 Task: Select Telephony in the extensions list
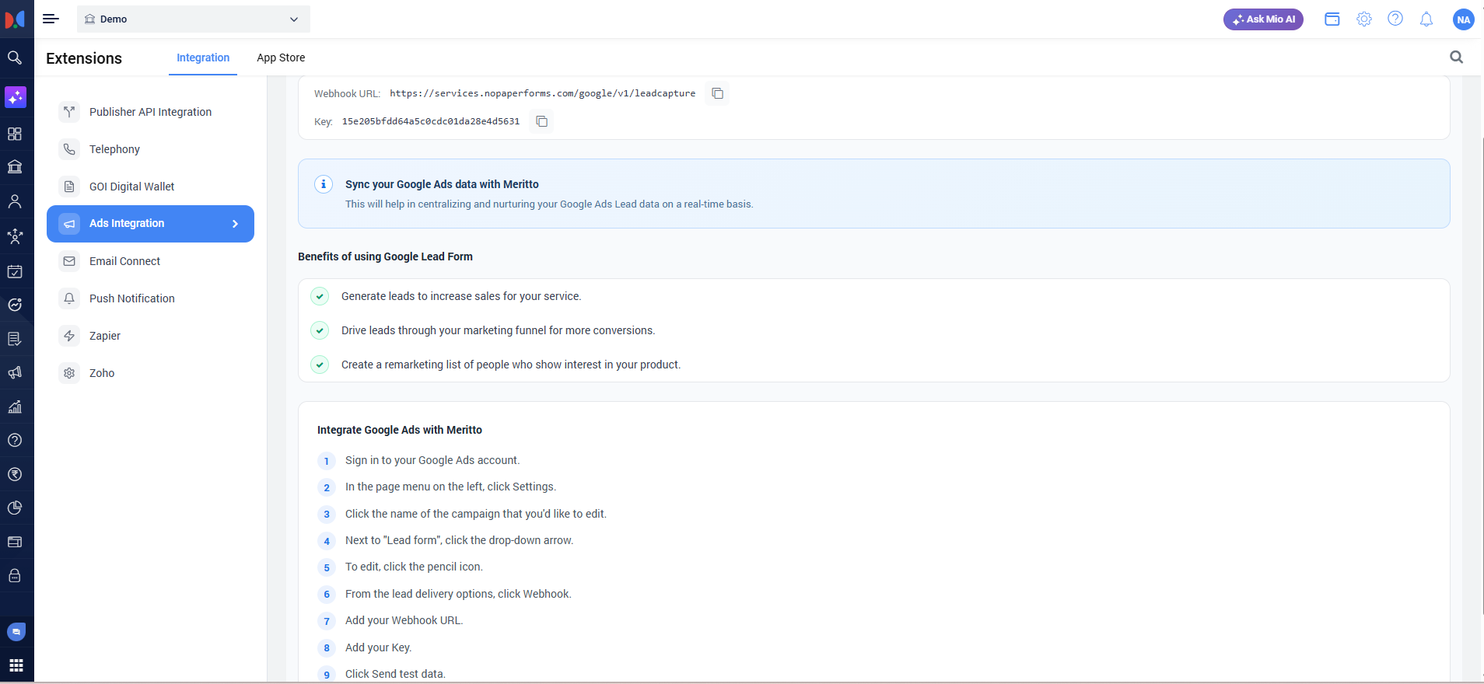point(150,149)
